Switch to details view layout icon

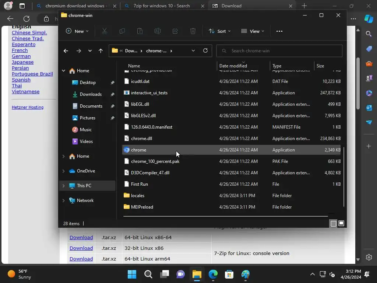point(333,224)
